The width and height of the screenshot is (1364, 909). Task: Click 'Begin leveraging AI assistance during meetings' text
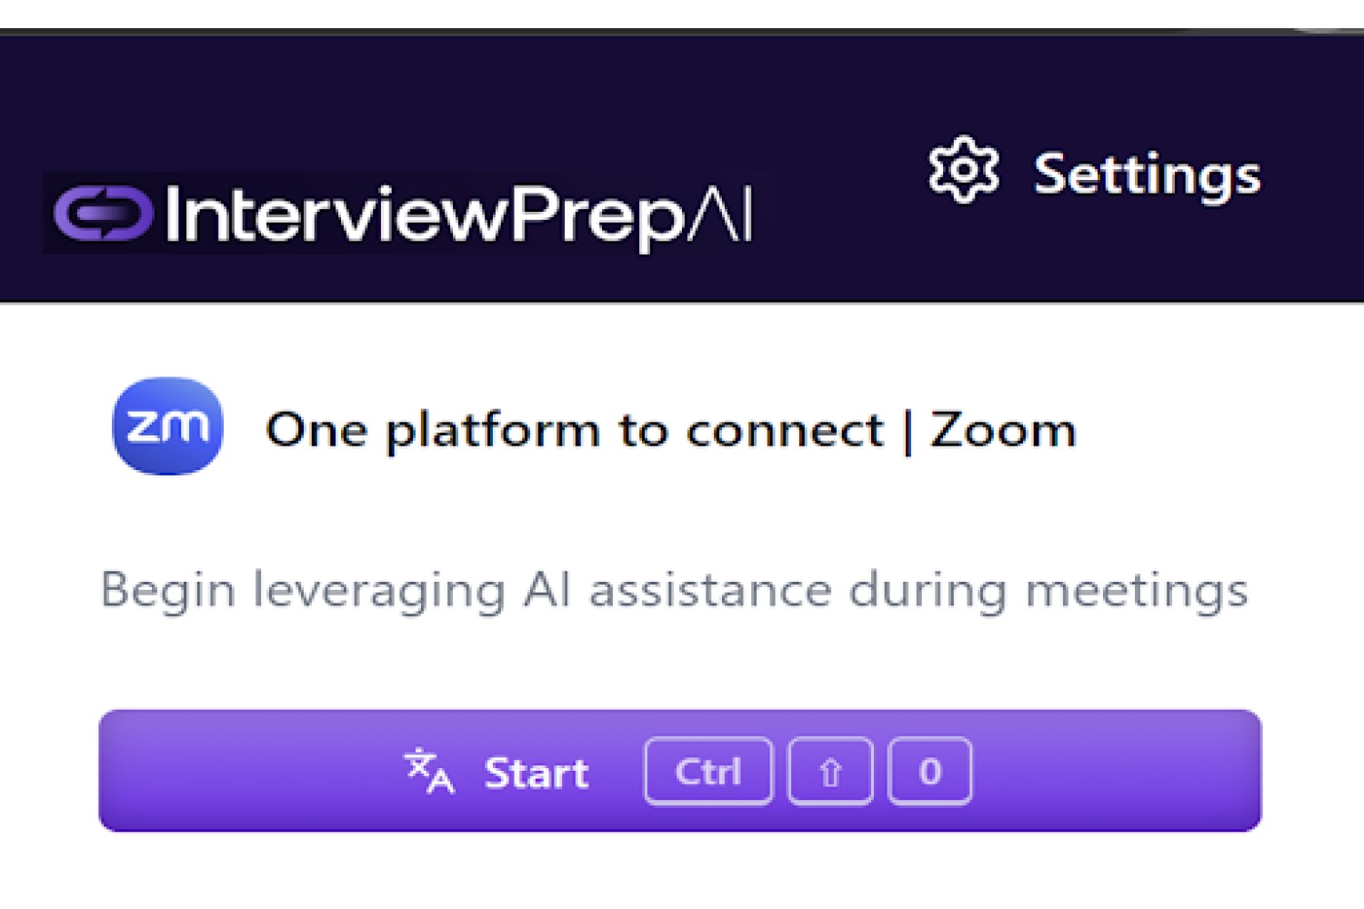[674, 592]
